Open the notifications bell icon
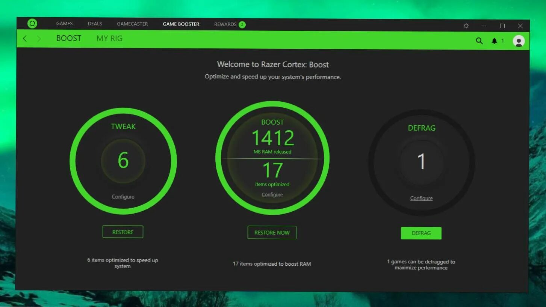Screen dimensions: 546x307 point(494,41)
